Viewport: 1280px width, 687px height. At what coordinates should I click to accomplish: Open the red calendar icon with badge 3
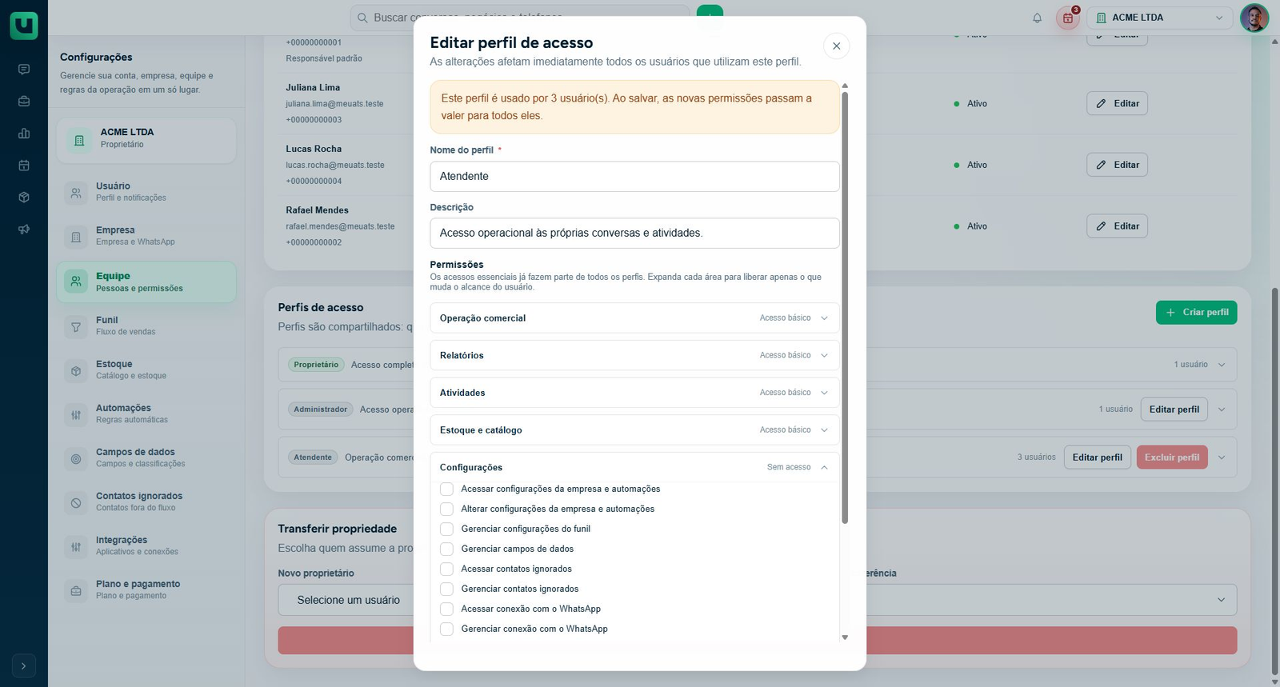tap(1068, 18)
